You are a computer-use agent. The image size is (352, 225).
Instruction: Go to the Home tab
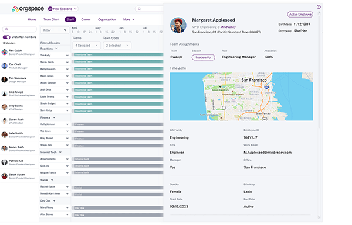pos(32,19)
